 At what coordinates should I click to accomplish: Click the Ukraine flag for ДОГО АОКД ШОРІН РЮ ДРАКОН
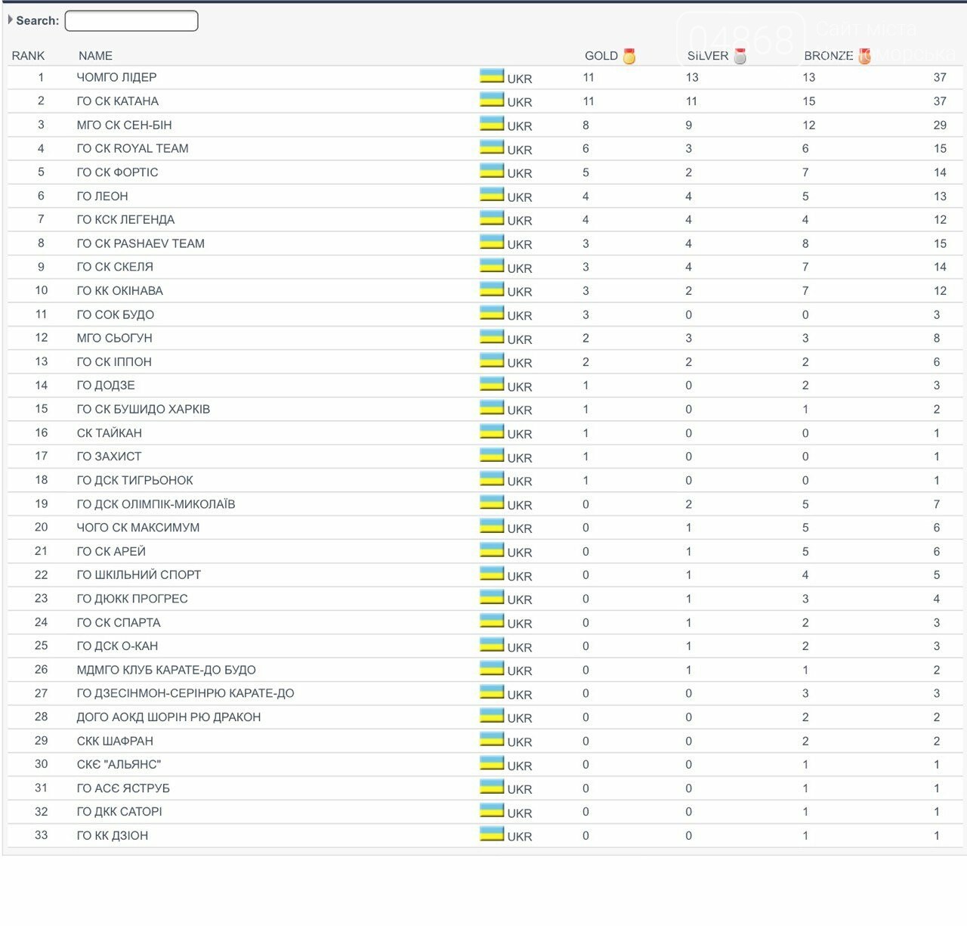(x=492, y=715)
